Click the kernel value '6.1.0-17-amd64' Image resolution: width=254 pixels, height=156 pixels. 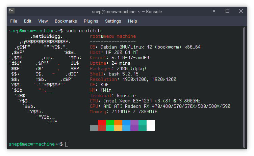pyautogui.click(x=130, y=58)
